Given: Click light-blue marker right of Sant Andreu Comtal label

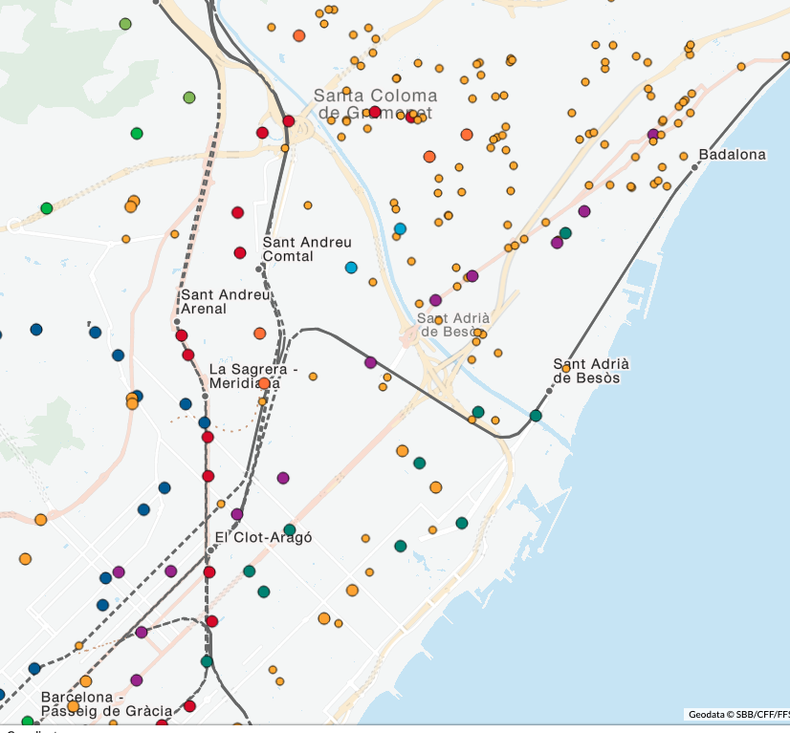Looking at the screenshot, I should click(351, 268).
